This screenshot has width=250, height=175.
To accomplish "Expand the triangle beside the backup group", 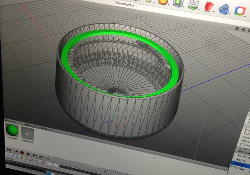I will [x=232, y=166].
